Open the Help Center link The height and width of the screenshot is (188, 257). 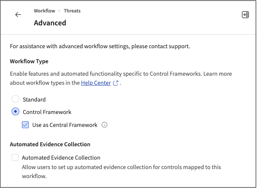point(96,83)
